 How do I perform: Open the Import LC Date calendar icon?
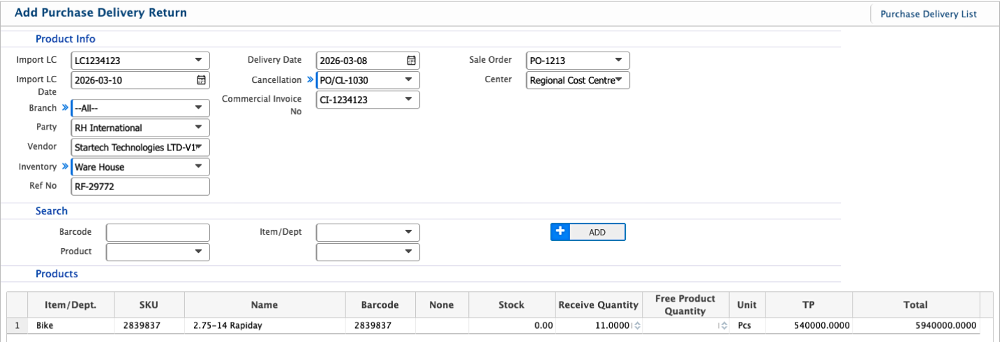(201, 80)
